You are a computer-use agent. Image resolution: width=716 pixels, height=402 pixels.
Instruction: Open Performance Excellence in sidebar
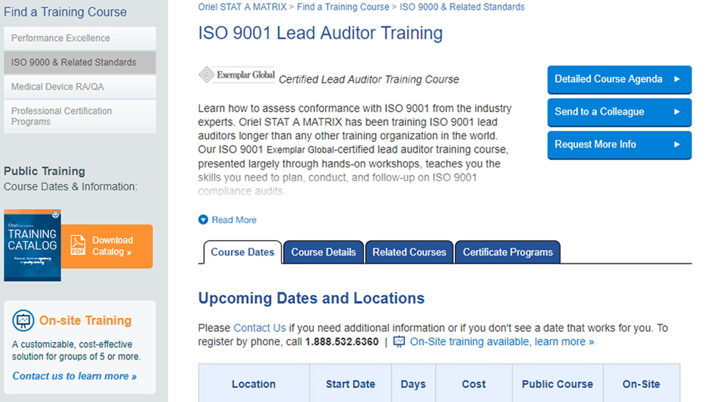(x=80, y=38)
